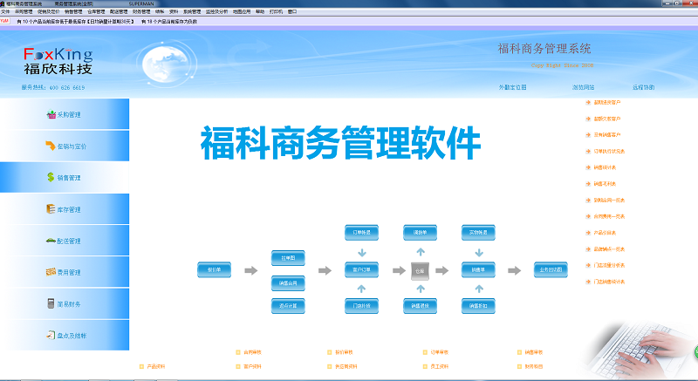Click the arrow icon beside 产品价目表
The image size is (698, 381).
point(588,233)
